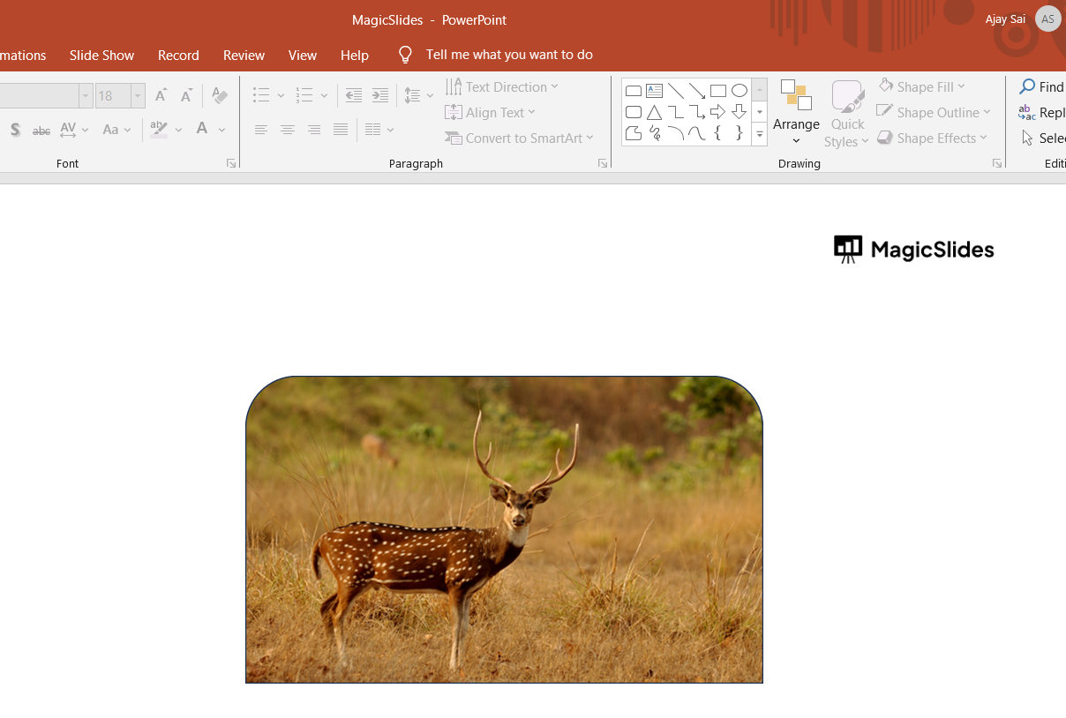Select the deer picture on the slide
The image size is (1066, 718).
pyautogui.click(x=504, y=529)
